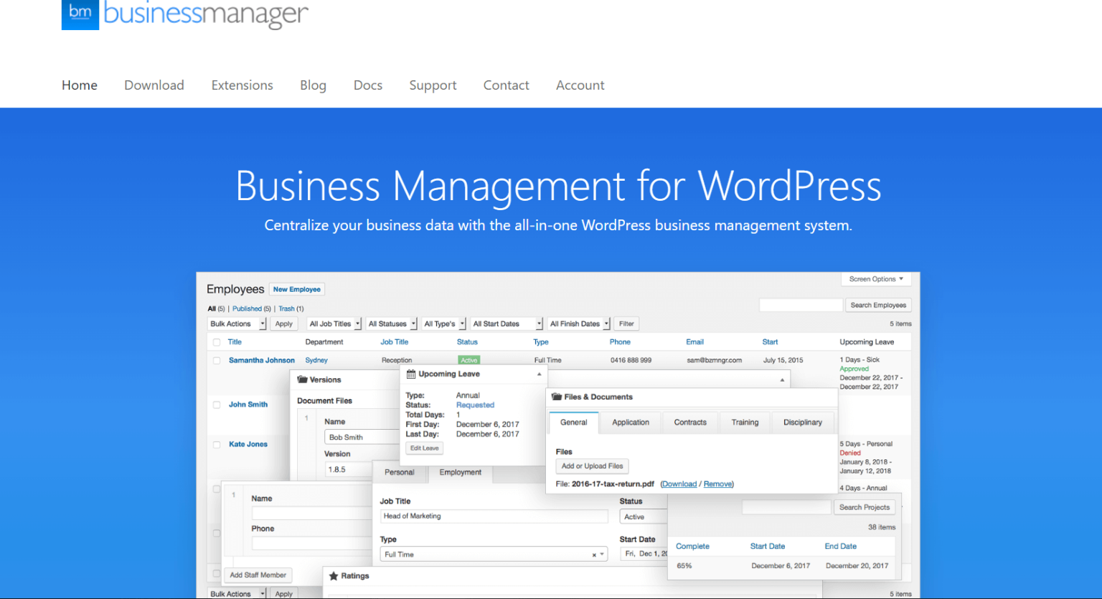Image resolution: width=1102 pixels, height=599 pixels.
Task: Click the folder icon beside Versions
Action: [302, 379]
